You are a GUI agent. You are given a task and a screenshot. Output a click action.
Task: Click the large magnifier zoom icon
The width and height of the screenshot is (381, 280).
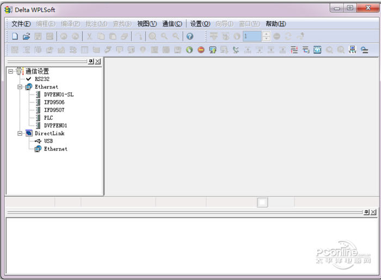tap(152, 36)
